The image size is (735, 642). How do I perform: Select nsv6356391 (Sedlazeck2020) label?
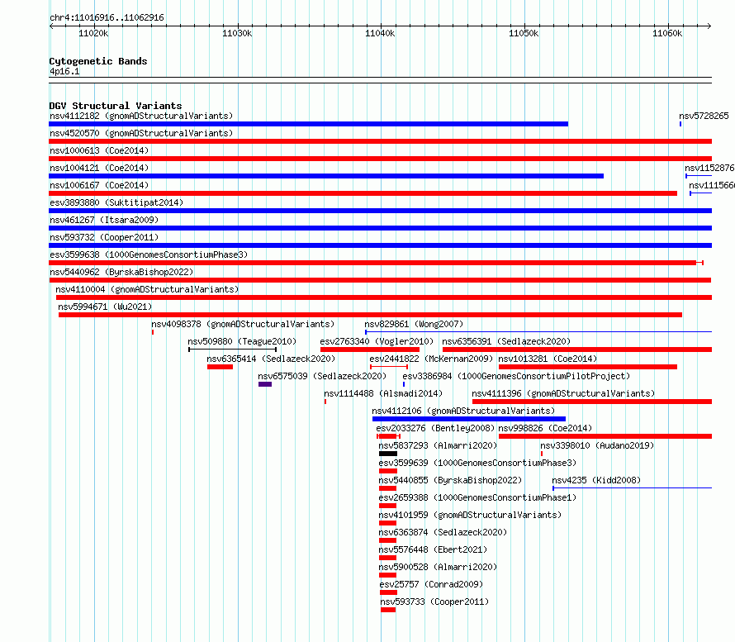point(506,341)
